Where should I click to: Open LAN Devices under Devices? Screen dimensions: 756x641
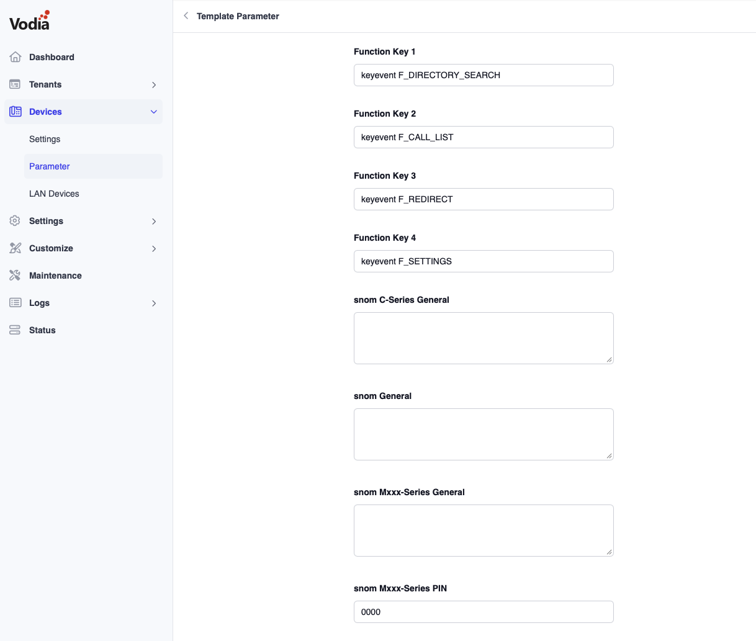(x=54, y=194)
